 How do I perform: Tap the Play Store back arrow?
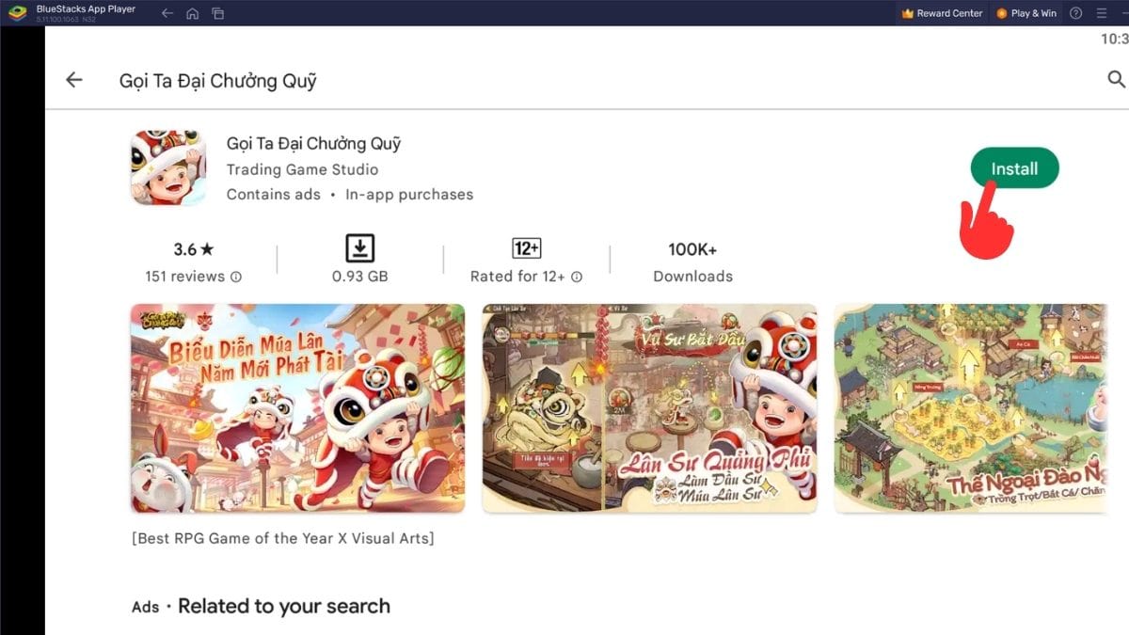point(74,80)
